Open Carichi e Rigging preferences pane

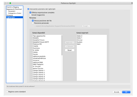click(15, 7)
